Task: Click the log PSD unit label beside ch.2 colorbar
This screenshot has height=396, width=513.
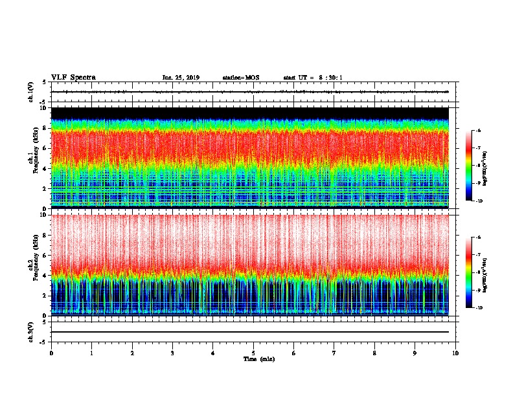Action: (485, 275)
